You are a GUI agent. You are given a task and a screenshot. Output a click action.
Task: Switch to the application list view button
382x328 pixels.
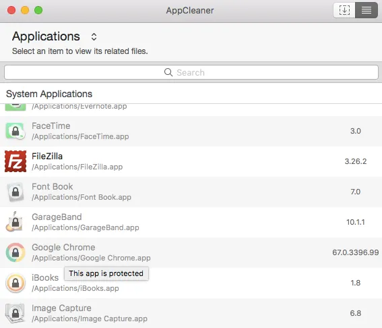click(366, 10)
